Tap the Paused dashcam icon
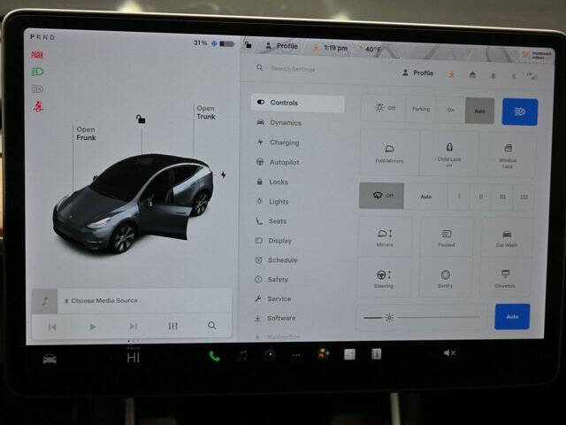 446,238
